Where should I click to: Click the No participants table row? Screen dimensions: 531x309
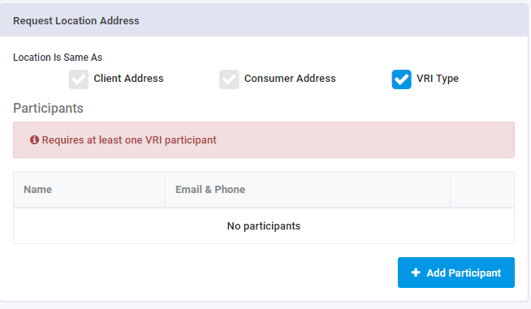(x=264, y=225)
